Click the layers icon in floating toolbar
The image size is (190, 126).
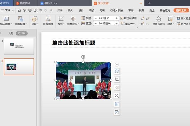[117, 71]
